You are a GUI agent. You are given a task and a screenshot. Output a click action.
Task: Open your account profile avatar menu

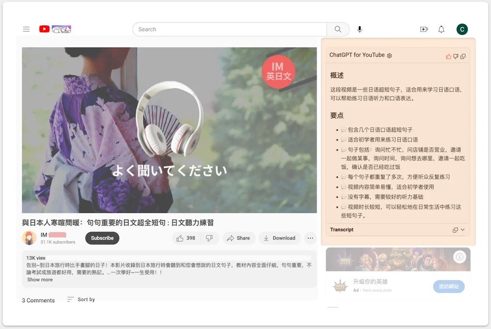[x=462, y=29]
